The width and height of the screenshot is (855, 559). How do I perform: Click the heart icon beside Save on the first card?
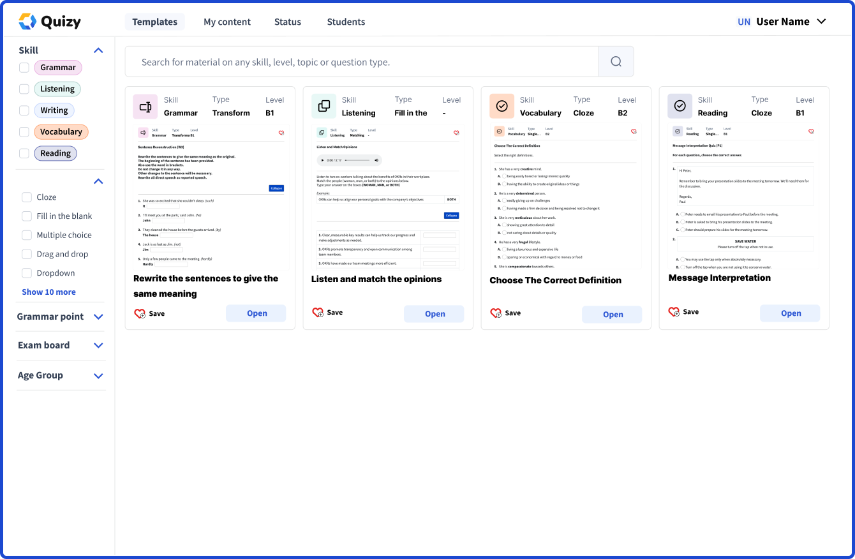[x=140, y=313]
